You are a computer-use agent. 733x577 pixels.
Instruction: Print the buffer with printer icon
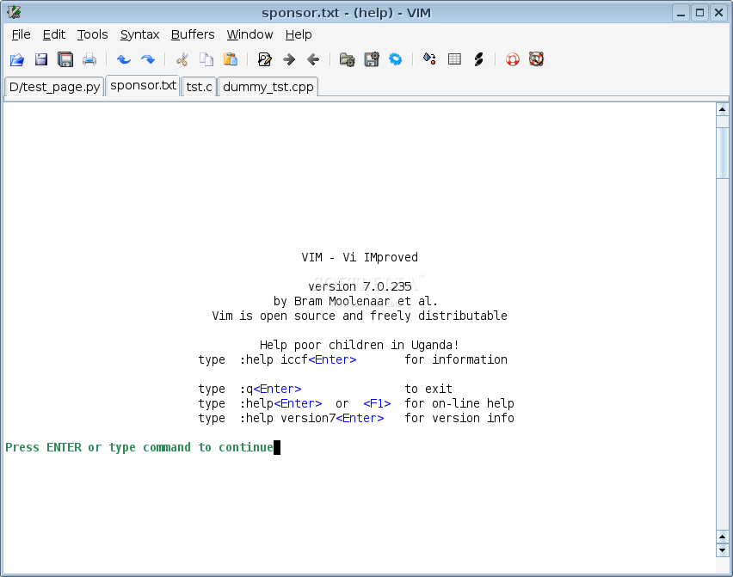tap(89, 59)
